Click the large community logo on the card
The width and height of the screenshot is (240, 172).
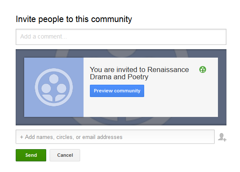(x=54, y=87)
